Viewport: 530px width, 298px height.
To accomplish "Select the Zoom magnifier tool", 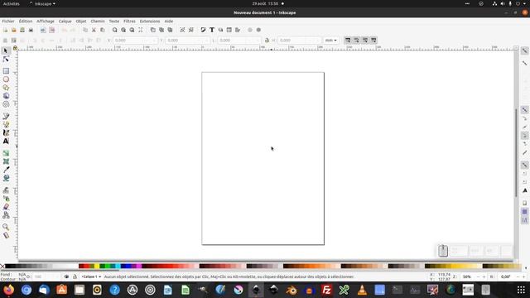I will tap(6, 227).
